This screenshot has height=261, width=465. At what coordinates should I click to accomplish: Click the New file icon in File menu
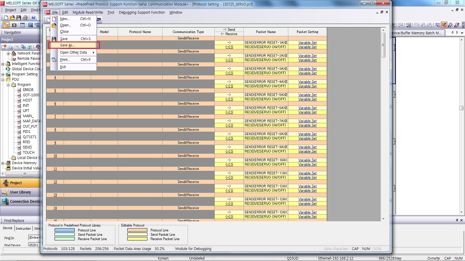point(54,19)
